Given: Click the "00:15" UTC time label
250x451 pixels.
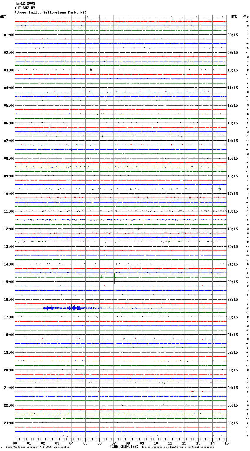Looking at the screenshot, I should (233, 317).
